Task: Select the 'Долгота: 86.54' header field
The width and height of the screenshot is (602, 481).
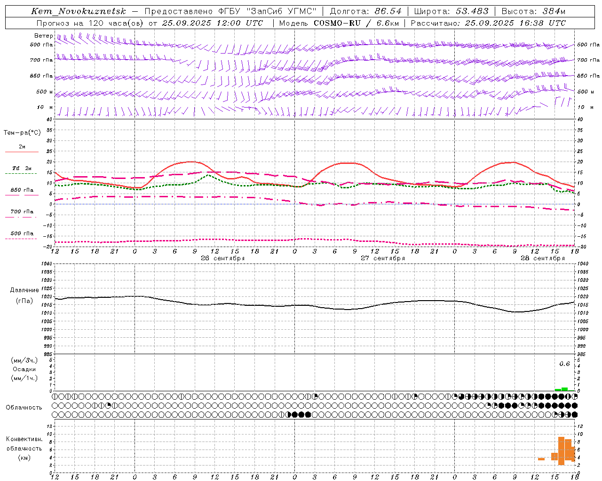Action: pos(366,12)
